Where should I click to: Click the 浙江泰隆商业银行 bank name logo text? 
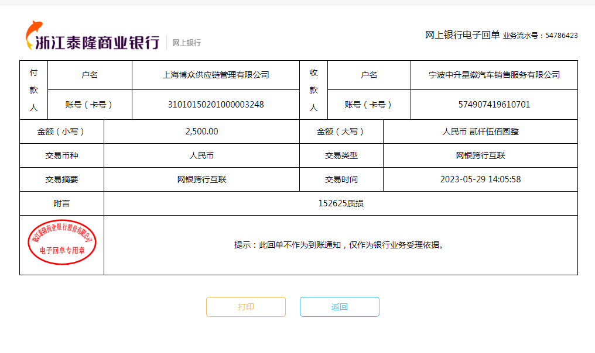tap(97, 43)
